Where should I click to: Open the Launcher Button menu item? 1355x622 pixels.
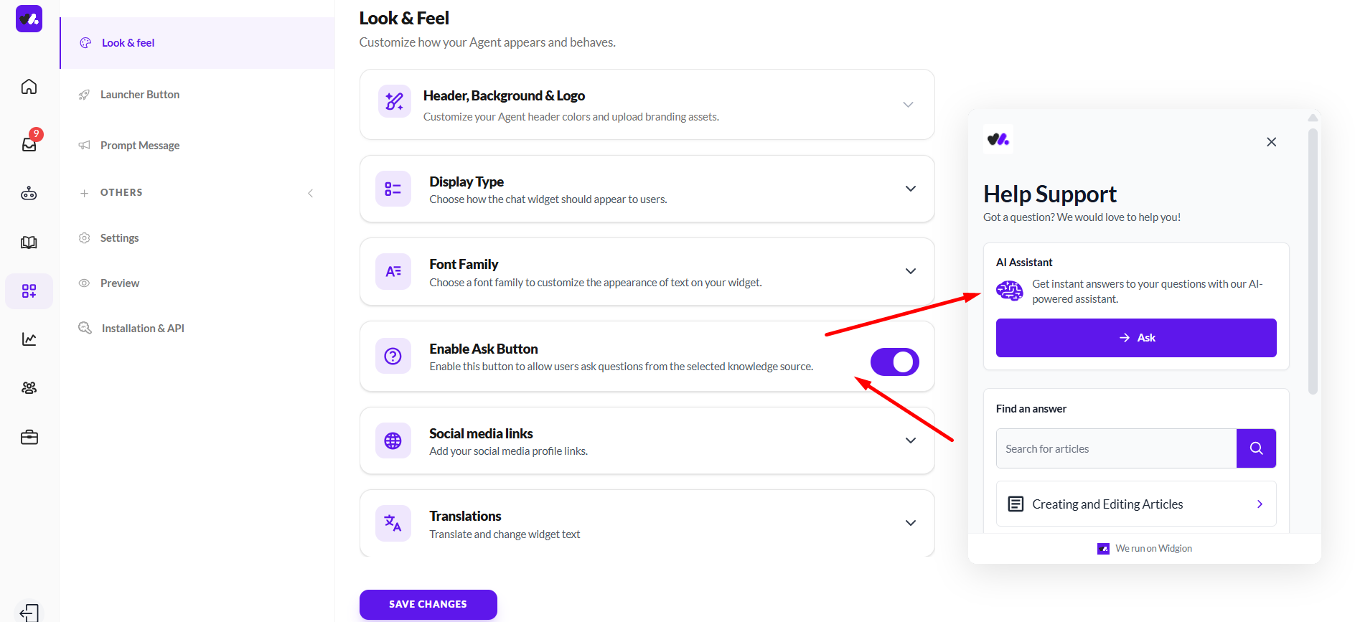pyautogui.click(x=140, y=95)
